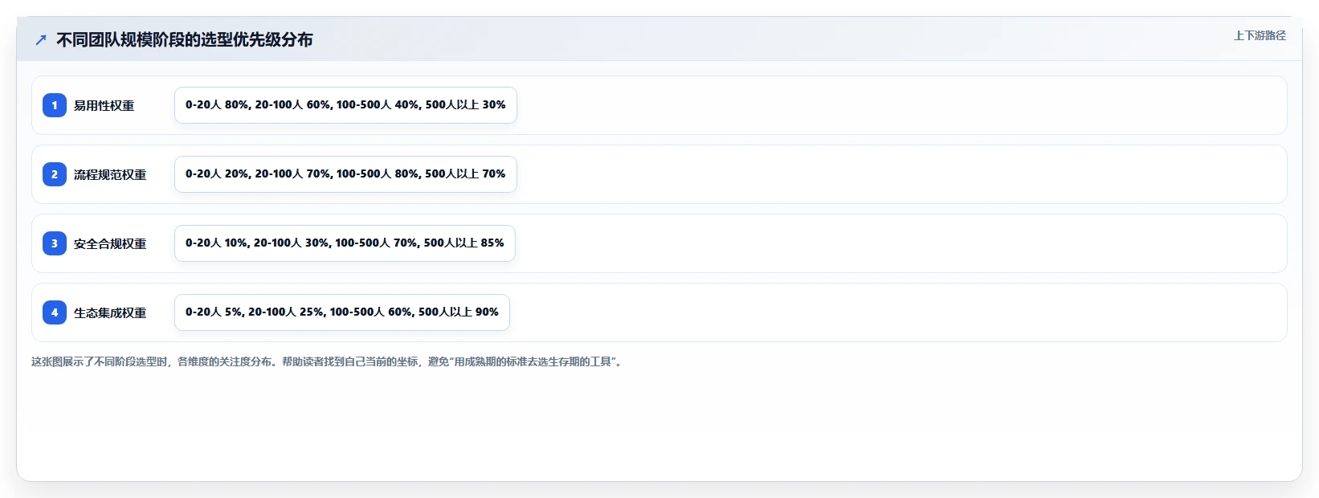This screenshot has height=498, width=1319.
Task: Click number badge 1 for 易用性权重
Action: pos(55,105)
